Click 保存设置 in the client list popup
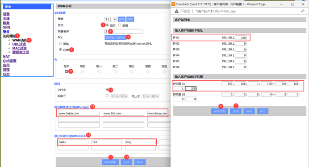Viewport: 309px width, 167px height. click(x=219, y=111)
